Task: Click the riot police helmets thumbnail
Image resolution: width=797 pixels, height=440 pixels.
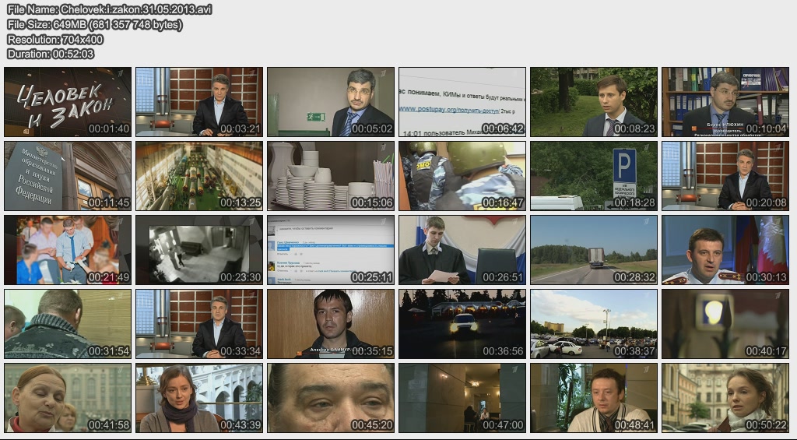Action: tap(462, 176)
